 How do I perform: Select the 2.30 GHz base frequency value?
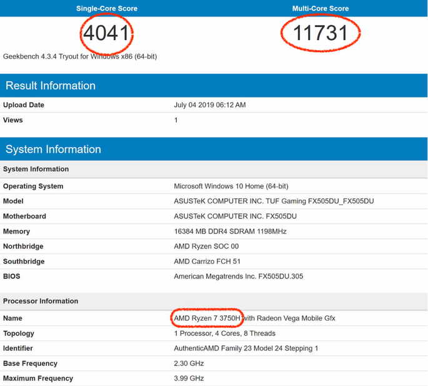click(x=189, y=363)
